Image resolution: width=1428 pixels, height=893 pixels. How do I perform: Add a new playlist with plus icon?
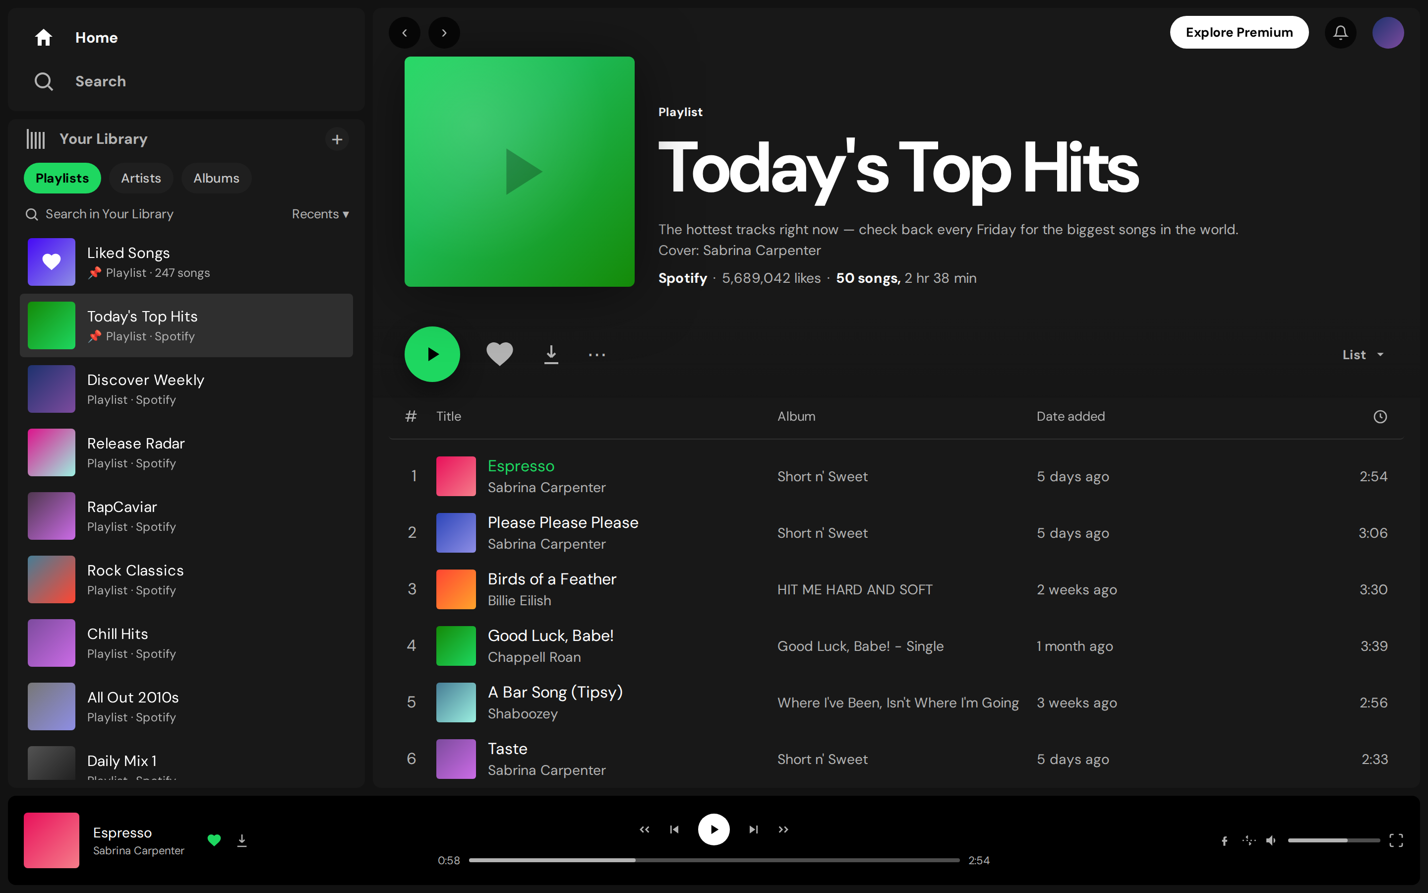pyautogui.click(x=337, y=139)
